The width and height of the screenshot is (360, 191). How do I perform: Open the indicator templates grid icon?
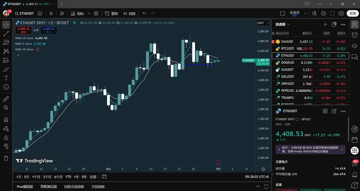pyautogui.click(x=96, y=13)
